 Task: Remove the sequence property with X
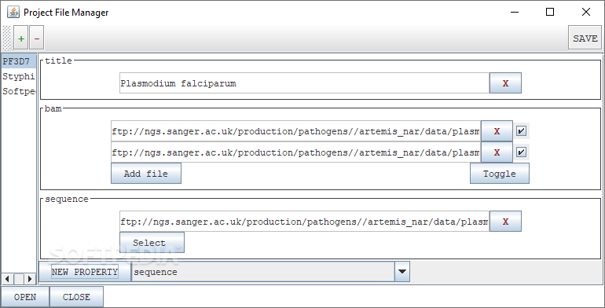[x=505, y=221]
